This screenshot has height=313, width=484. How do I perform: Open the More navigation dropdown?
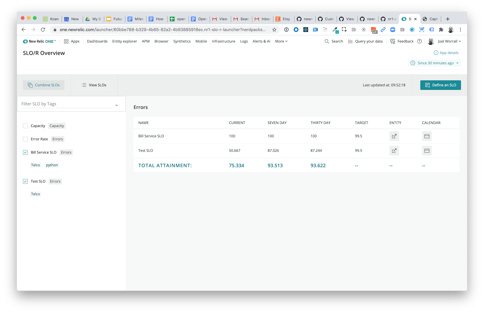pos(281,41)
